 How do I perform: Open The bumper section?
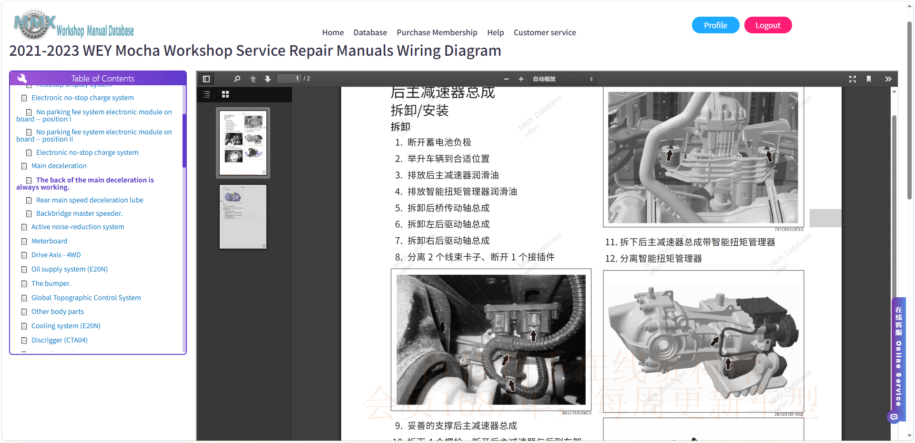tap(51, 283)
